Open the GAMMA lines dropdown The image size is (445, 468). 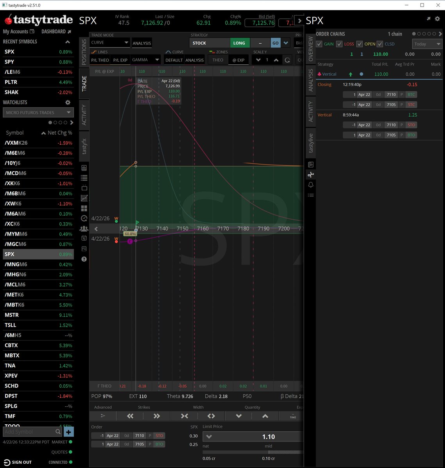[146, 60]
